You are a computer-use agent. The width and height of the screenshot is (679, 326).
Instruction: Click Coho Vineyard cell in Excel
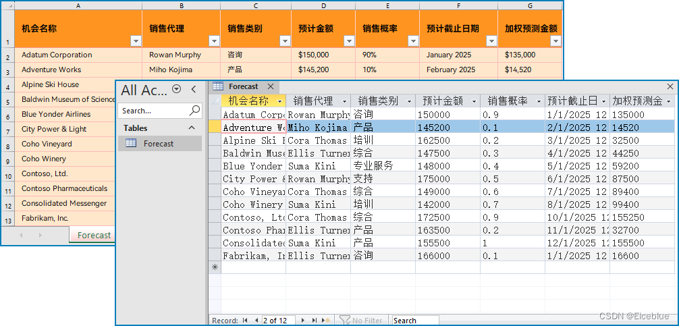pyautogui.click(x=65, y=144)
